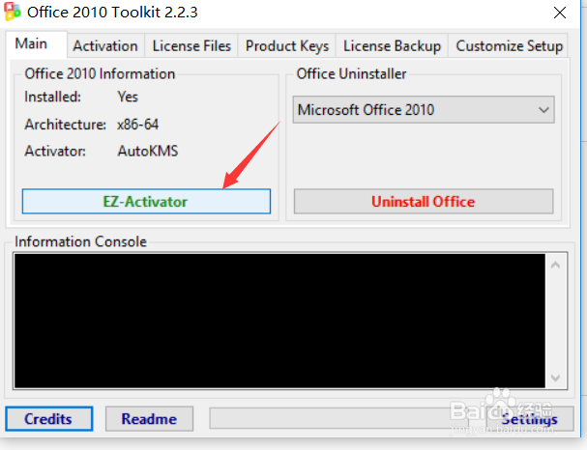This screenshot has height=450, width=587.
Task: Click the Installed value Yes
Action: [128, 97]
